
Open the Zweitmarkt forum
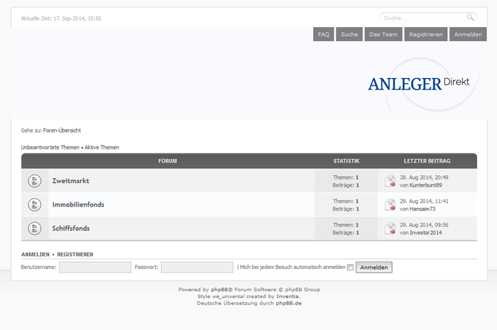pos(71,181)
